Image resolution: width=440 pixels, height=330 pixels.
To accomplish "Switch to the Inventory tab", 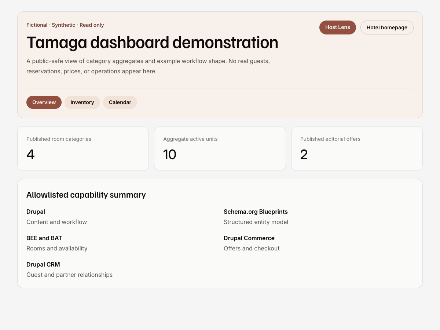I will click(x=82, y=102).
